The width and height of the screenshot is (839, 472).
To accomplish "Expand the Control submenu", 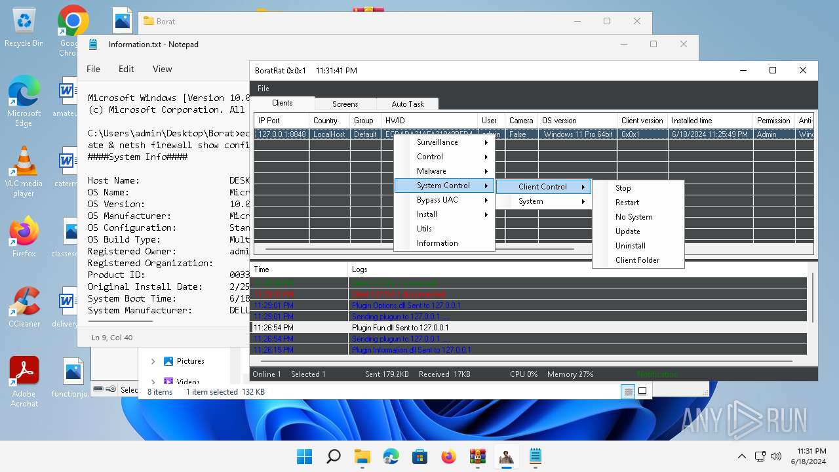I will (x=444, y=157).
